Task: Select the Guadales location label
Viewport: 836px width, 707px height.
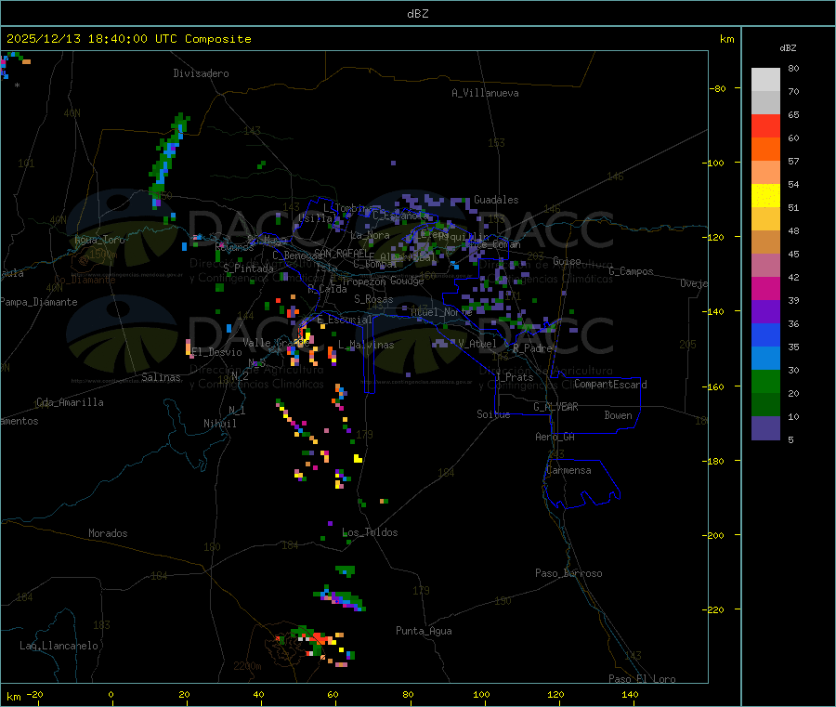Action: pyautogui.click(x=496, y=200)
